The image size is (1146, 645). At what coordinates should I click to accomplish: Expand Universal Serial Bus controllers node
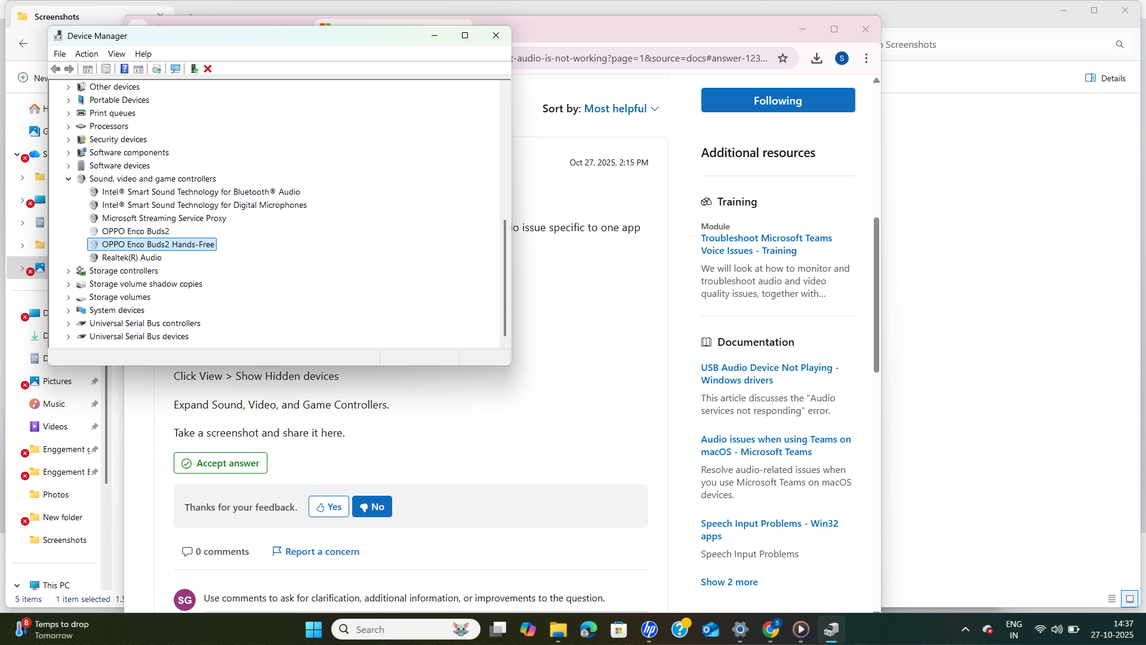point(68,323)
